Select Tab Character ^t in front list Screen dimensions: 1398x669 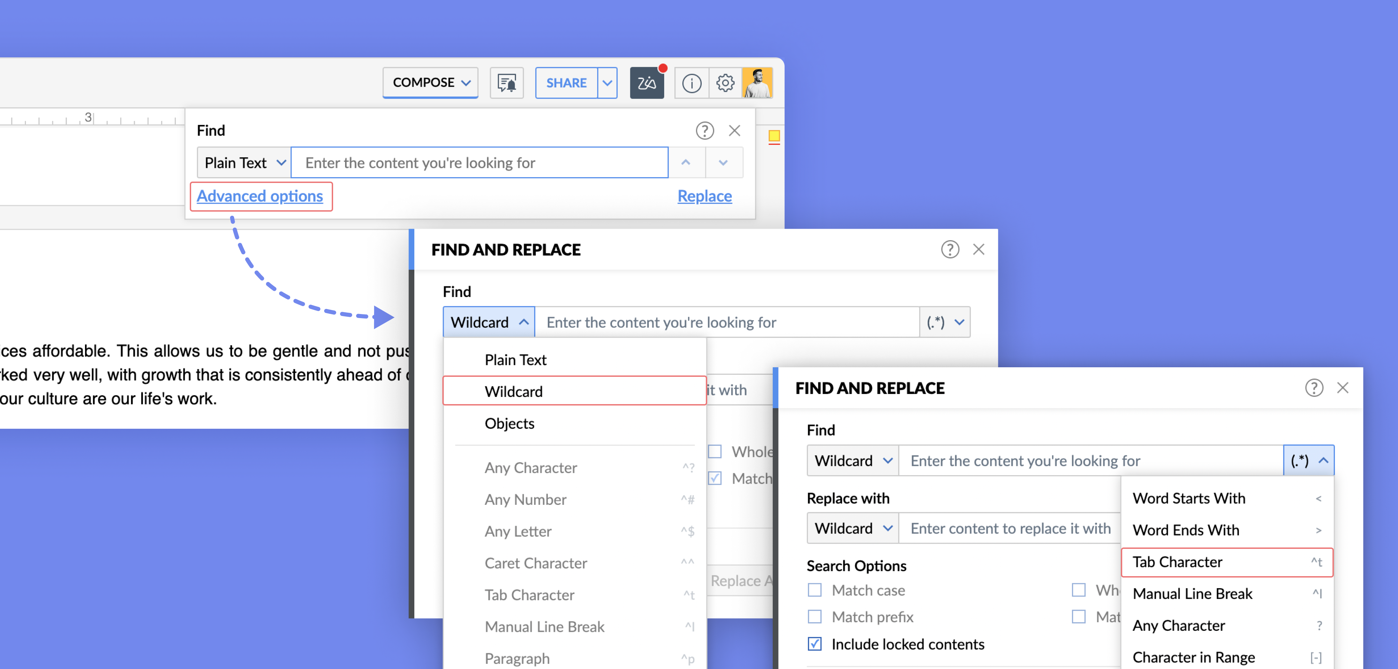pyautogui.click(x=1227, y=562)
